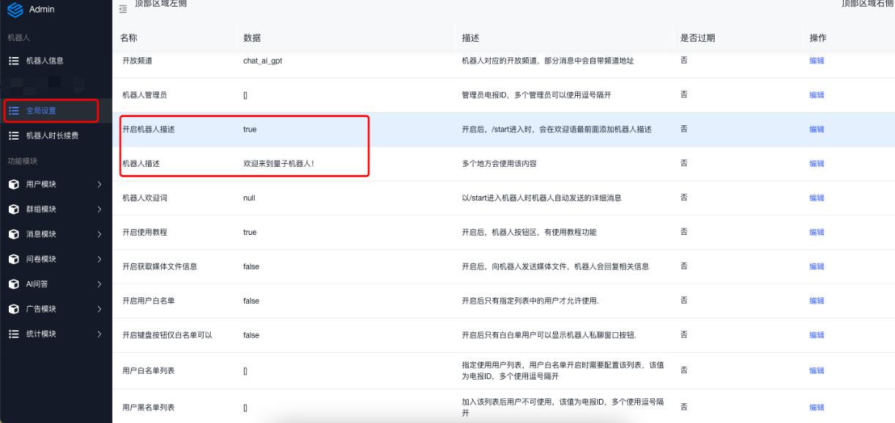Image resolution: width=895 pixels, height=423 pixels.
Task: Click the cube icon beside 消息模块
Action: click(x=13, y=234)
